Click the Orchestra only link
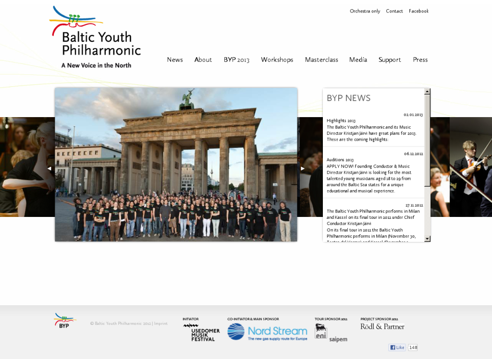The image size is (492, 359). tap(365, 11)
